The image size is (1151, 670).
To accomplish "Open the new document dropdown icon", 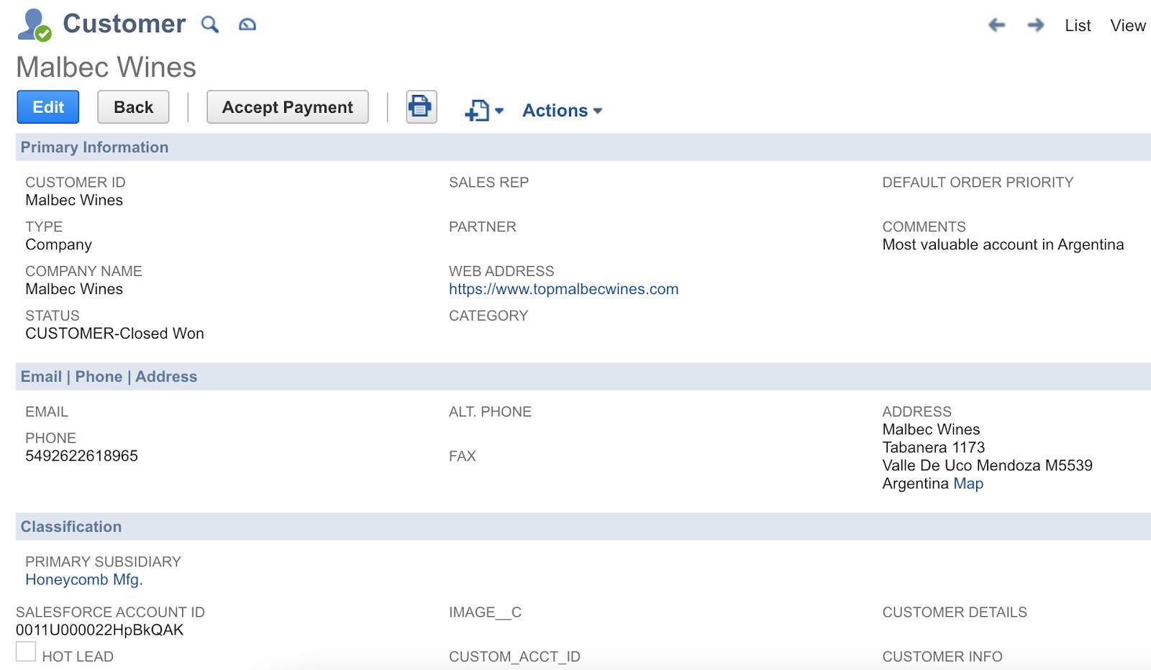I will 484,111.
